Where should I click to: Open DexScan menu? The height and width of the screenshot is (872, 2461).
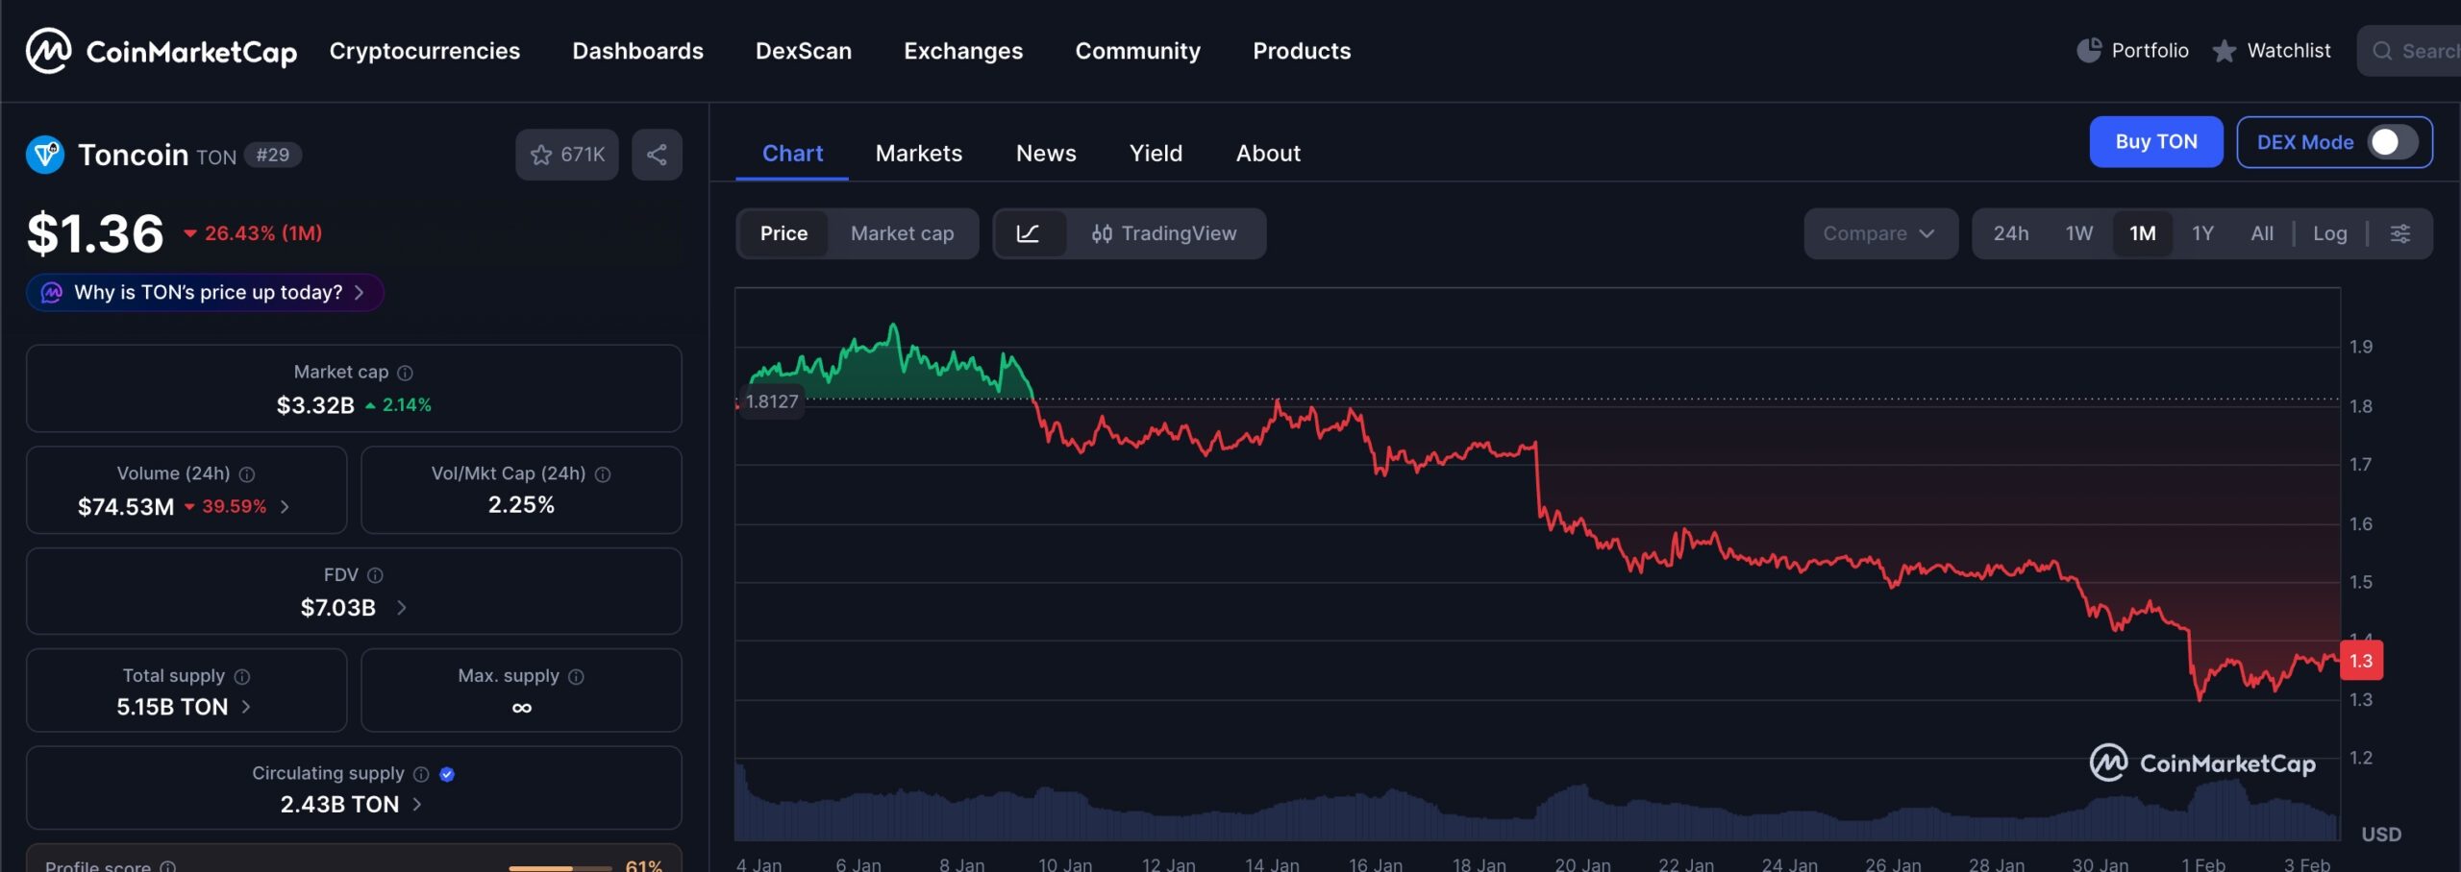click(804, 51)
